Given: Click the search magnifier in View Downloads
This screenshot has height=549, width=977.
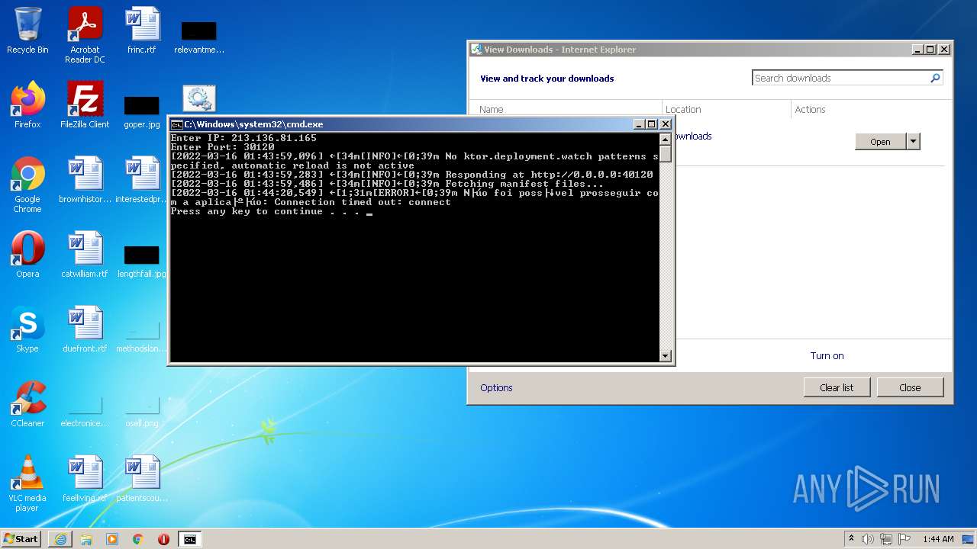Looking at the screenshot, I should tap(935, 78).
